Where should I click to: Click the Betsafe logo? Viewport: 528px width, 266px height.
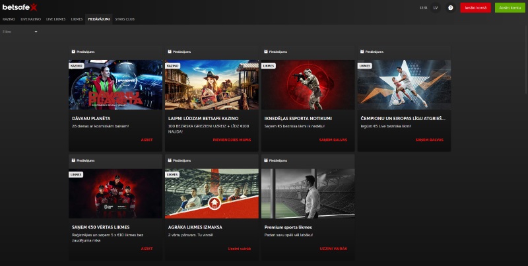20,7
